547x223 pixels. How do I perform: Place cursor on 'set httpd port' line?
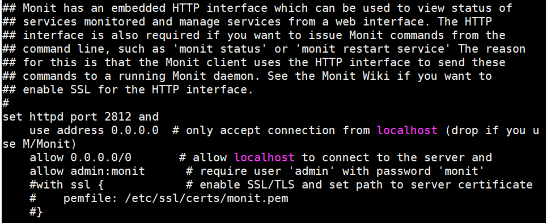pos(80,117)
